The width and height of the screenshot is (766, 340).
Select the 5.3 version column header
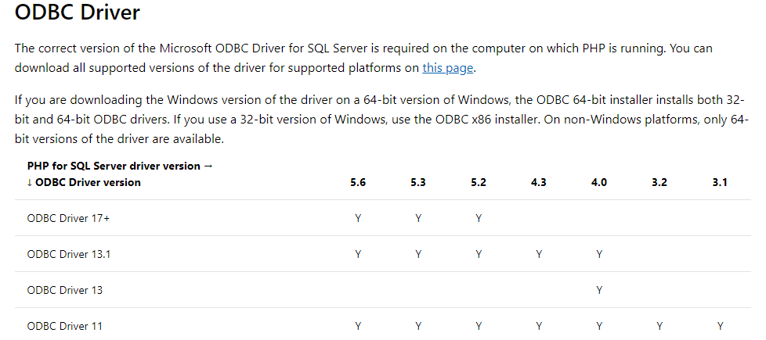pyautogui.click(x=418, y=183)
